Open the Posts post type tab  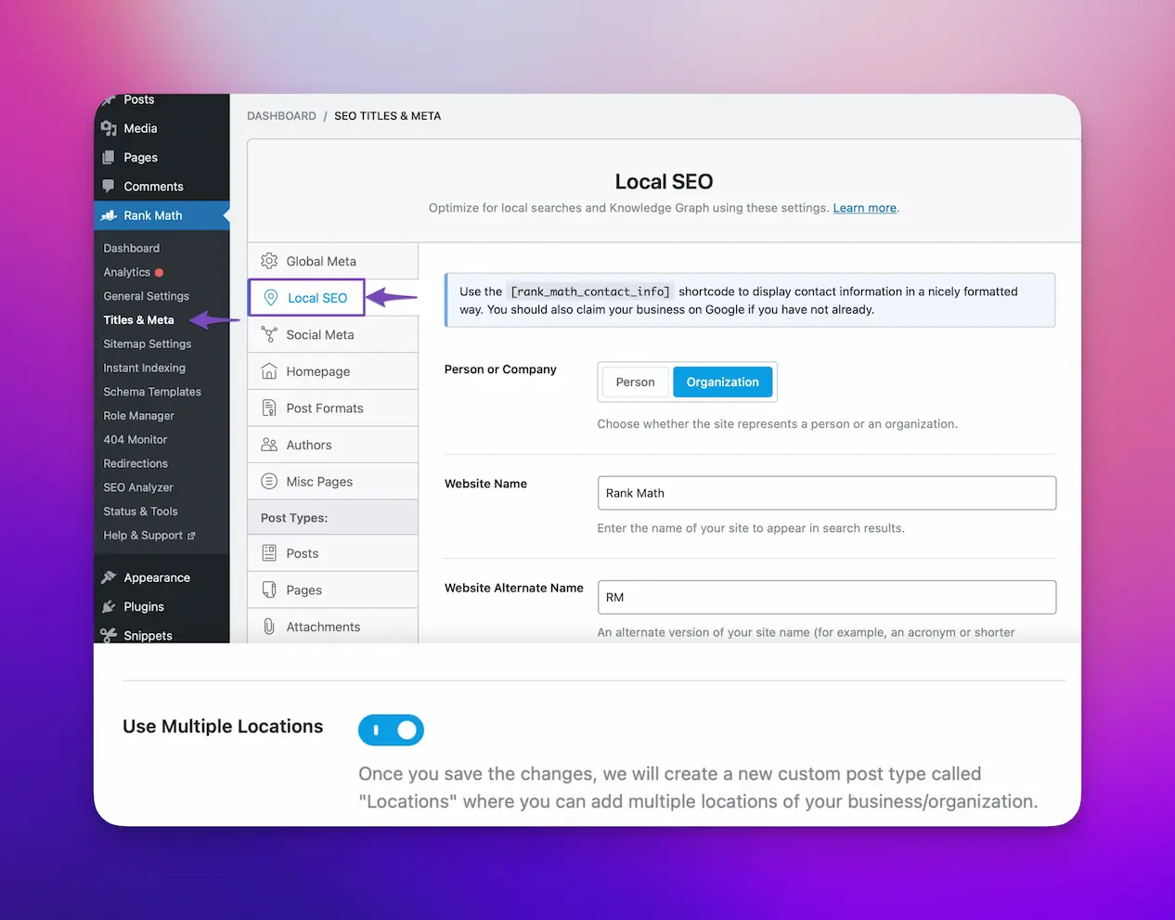click(x=303, y=553)
